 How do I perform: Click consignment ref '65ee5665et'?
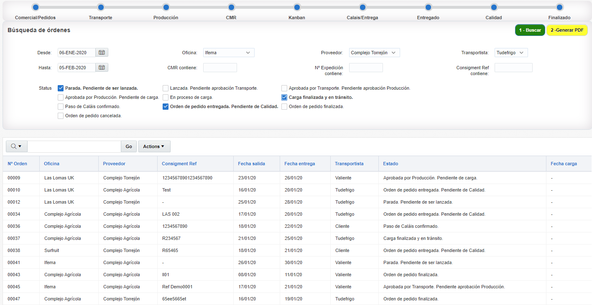[174, 299]
